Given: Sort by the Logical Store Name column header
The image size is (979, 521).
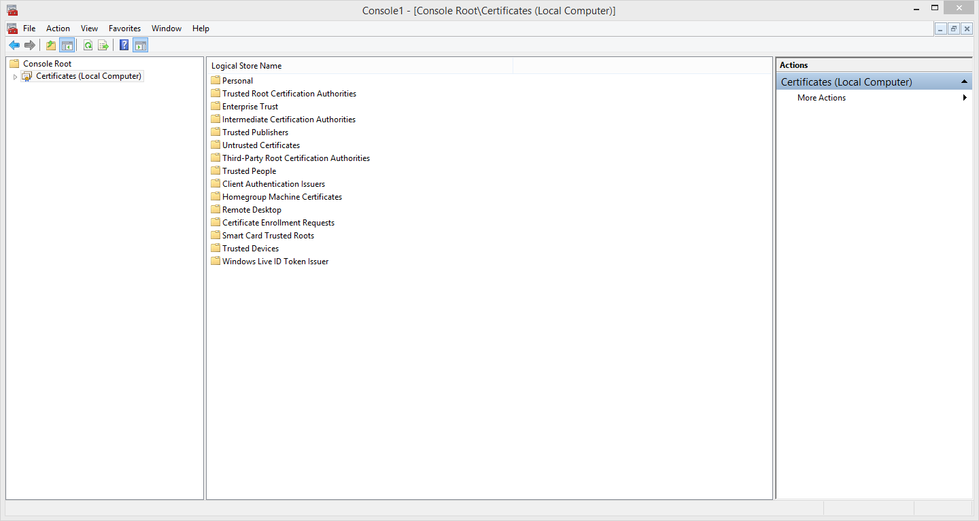Looking at the screenshot, I should [x=360, y=66].
